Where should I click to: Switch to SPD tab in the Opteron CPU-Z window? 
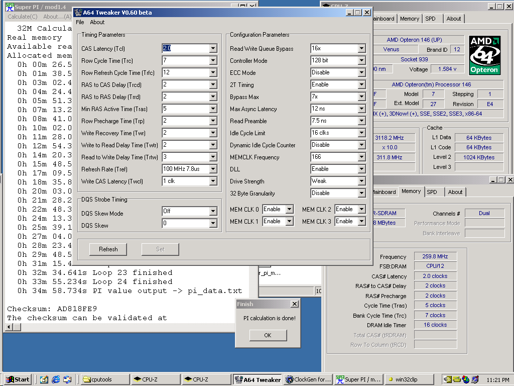[x=430, y=19]
